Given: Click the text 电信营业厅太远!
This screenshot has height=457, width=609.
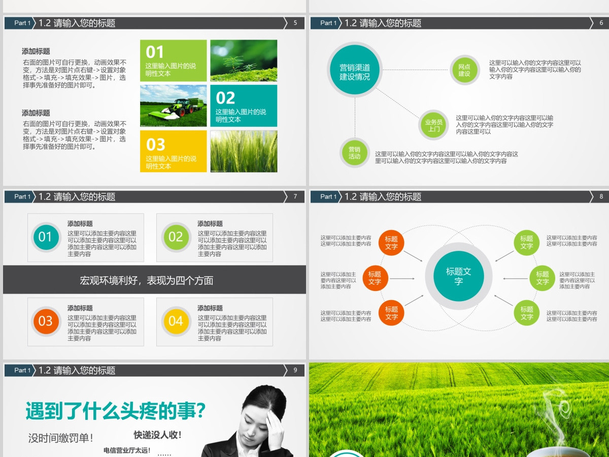Looking at the screenshot, I should pos(127,450).
